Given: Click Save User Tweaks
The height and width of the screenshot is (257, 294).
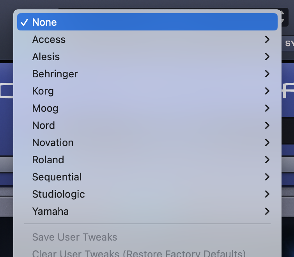Looking at the screenshot, I should 74,237.
